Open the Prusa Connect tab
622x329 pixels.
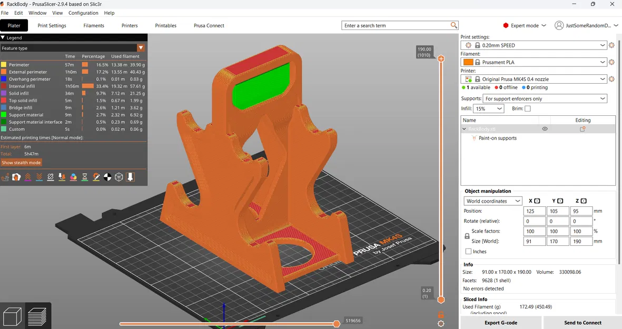coord(209,25)
